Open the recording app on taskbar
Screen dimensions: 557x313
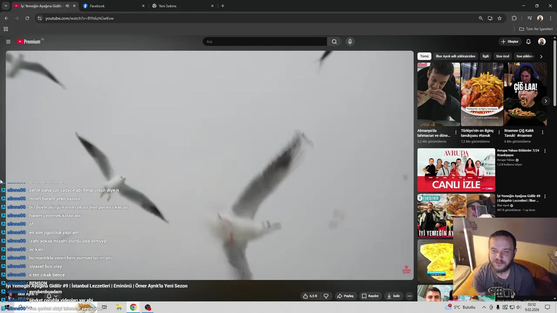coord(148,307)
